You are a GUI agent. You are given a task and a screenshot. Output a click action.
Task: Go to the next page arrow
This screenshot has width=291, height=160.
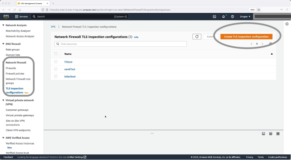click(262, 44)
